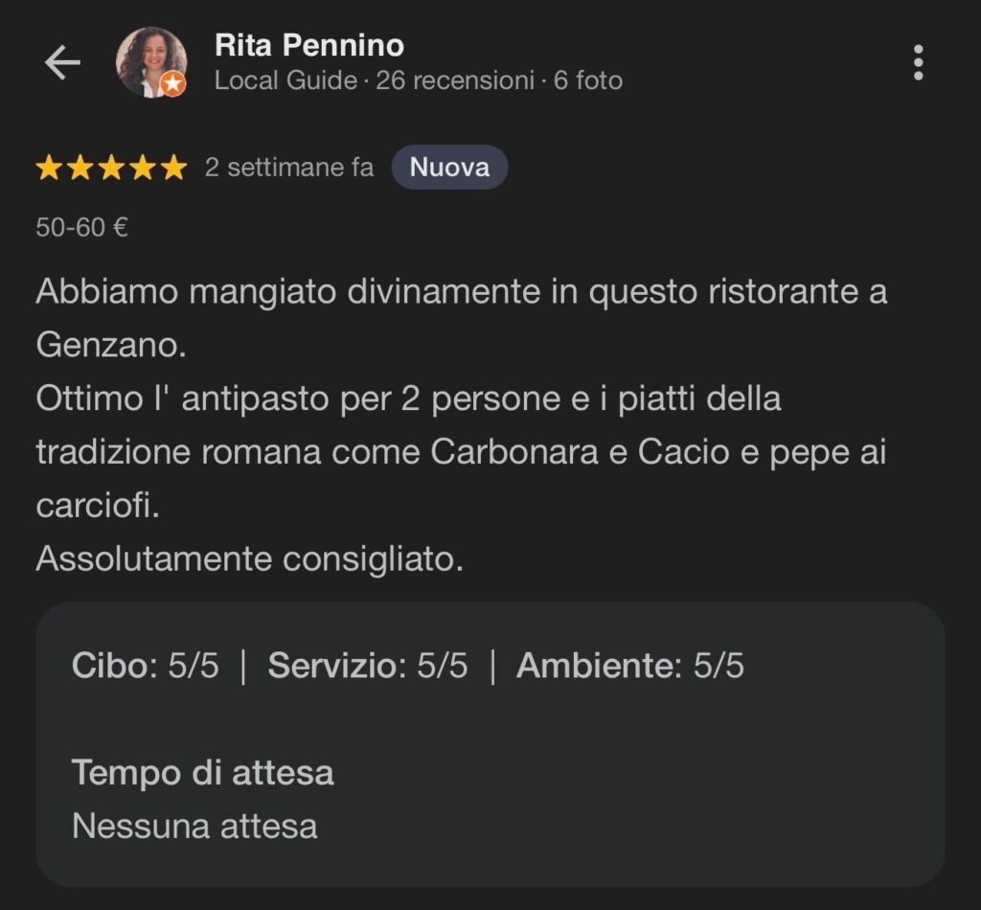Tap the Nuova badge
The height and width of the screenshot is (910, 981).
(449, 168)
